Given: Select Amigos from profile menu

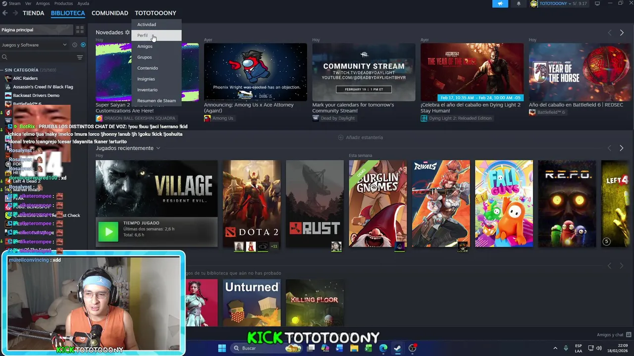Looking at the screenshot, I should (x=156, y=46).
